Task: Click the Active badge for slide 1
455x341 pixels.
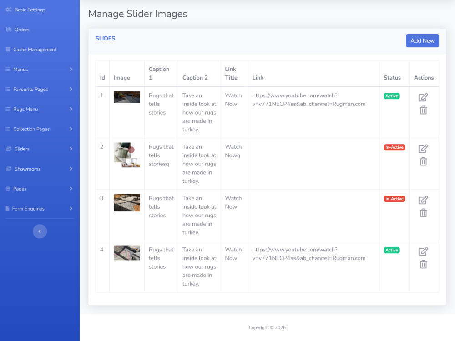Action: coord(391,96)
